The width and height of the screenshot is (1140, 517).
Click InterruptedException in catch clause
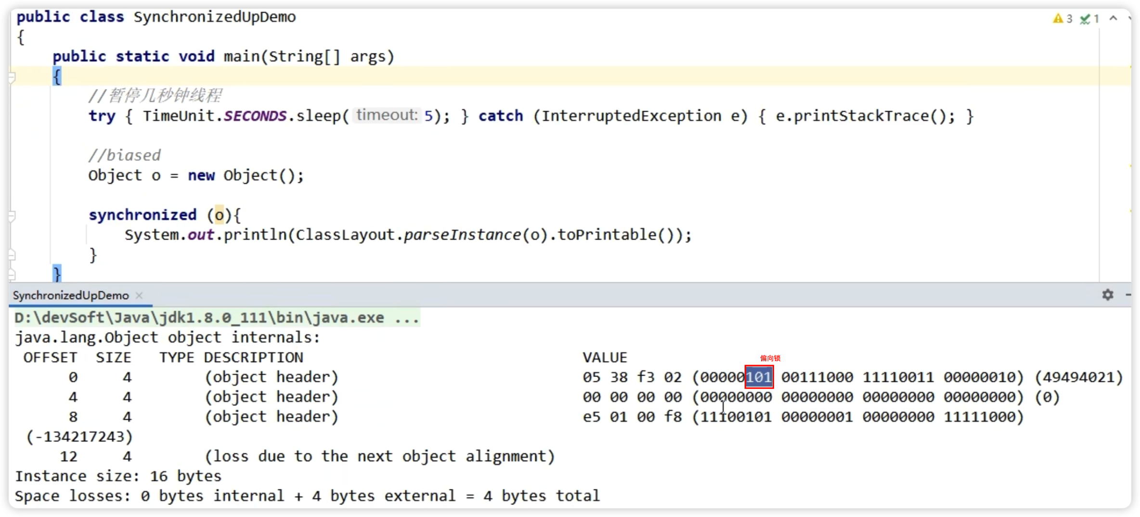coord(631,116)
